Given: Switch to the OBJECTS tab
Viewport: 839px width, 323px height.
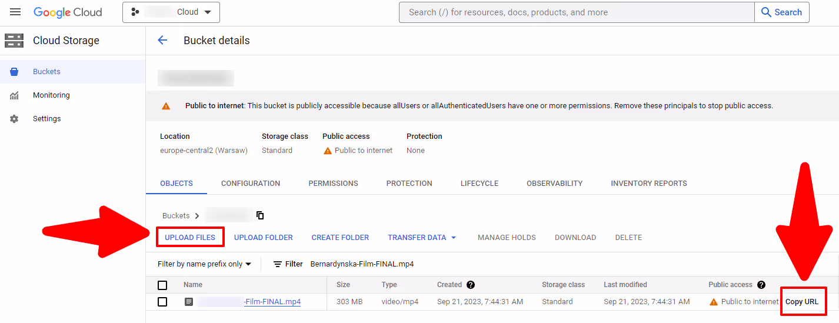Looking at the screenshot, I should (177, 184).
